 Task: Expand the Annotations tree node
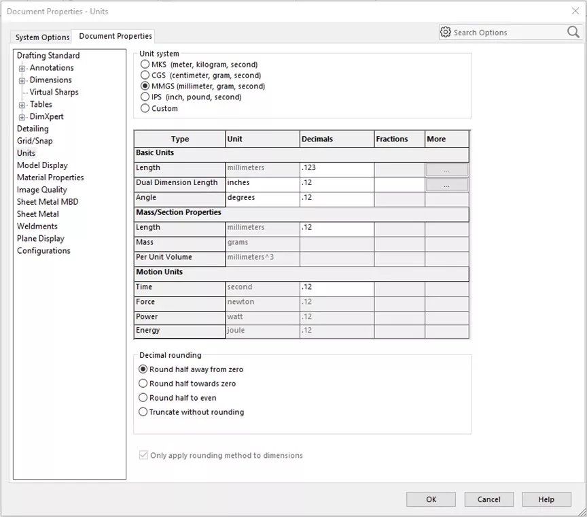pos(21,67)
